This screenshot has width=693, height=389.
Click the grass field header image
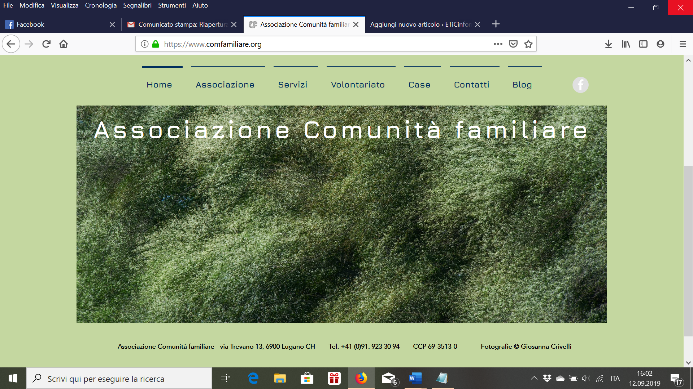[x=341, y=214]
